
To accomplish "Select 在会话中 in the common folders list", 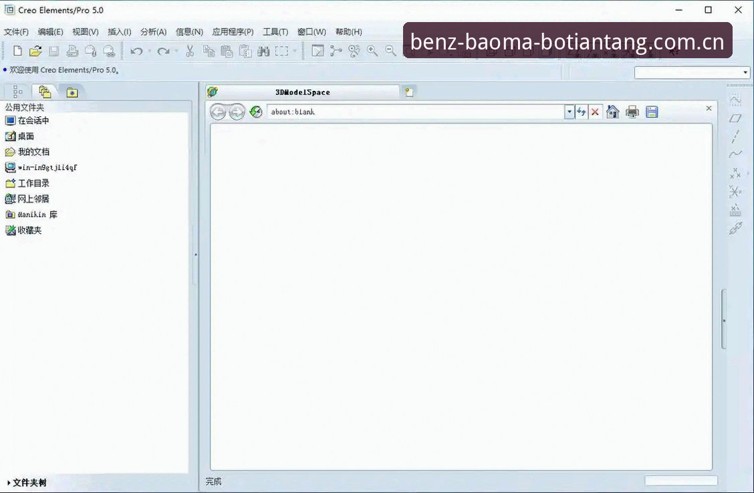I will [27, 120].
